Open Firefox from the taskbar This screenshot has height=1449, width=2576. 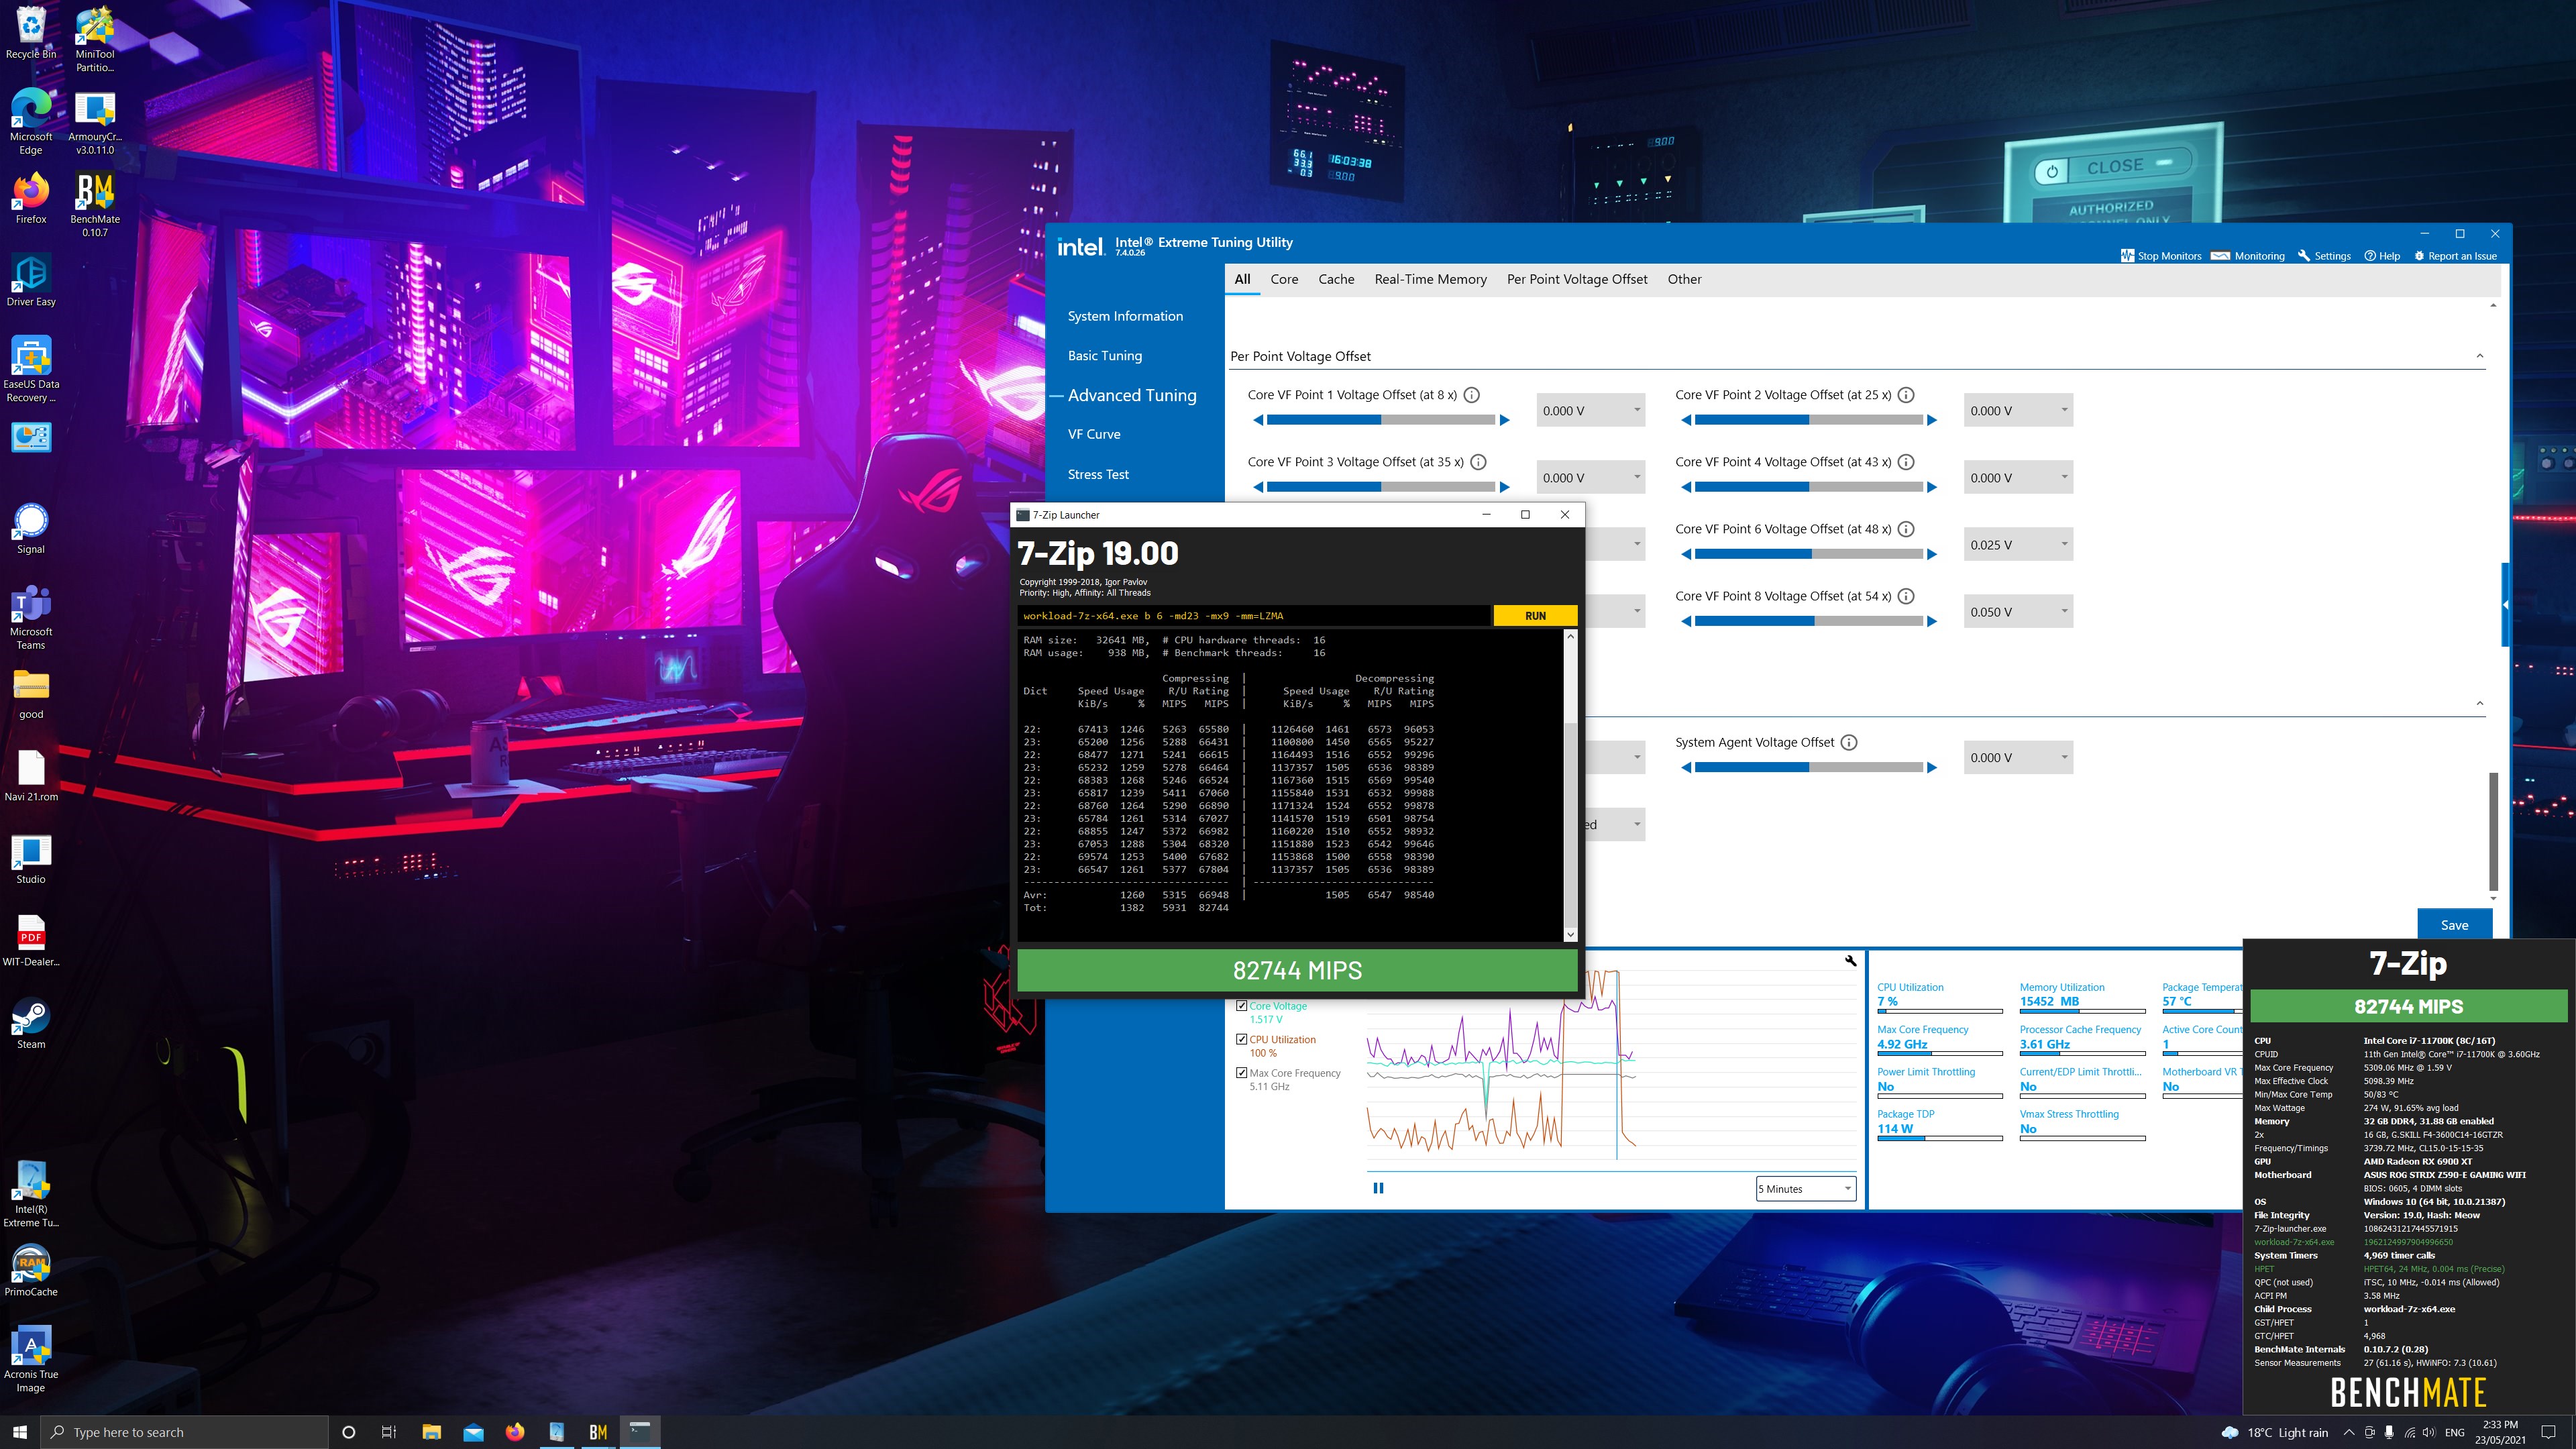(x=514, y=1432)
